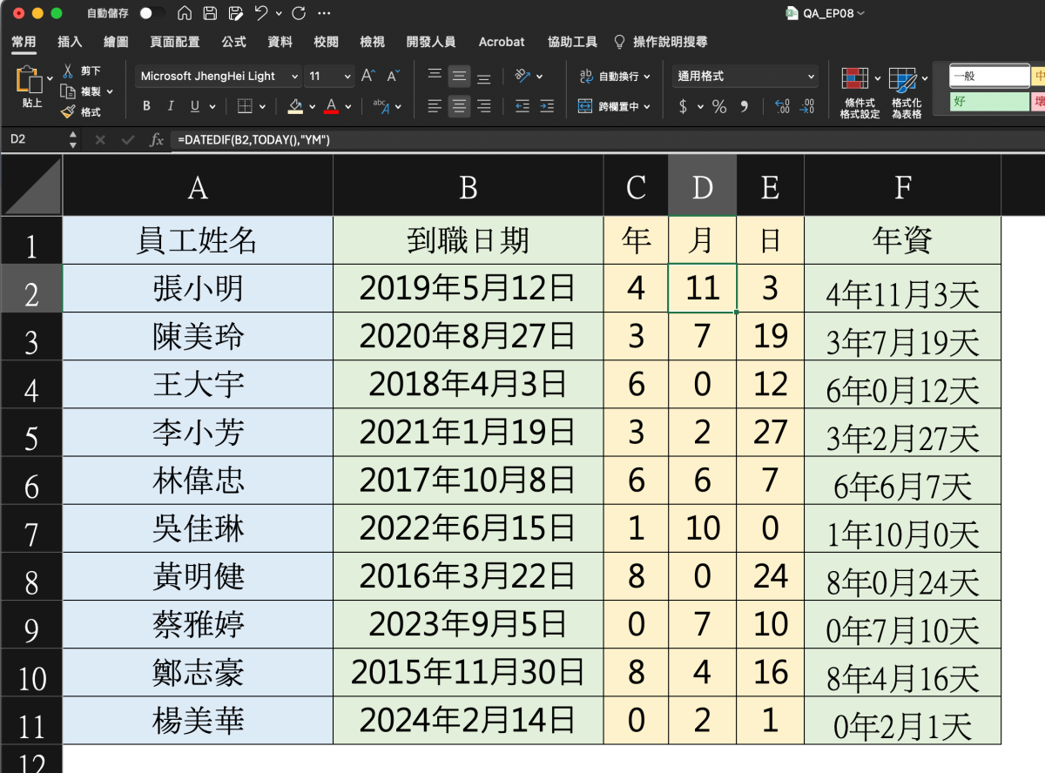Apply the 好 green cell style
This screenshot has width=1045, height=773.
[989, 102]
